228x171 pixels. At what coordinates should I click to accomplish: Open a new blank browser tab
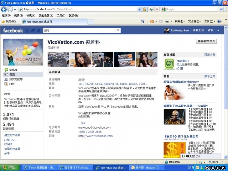pos(91,22)
